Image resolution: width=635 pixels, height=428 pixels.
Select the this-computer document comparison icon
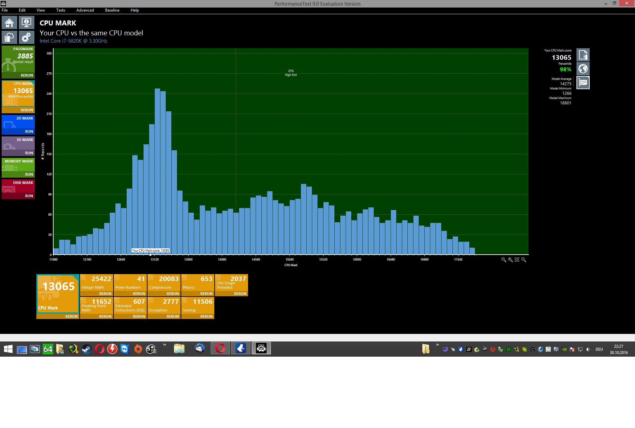click(583, 55)
